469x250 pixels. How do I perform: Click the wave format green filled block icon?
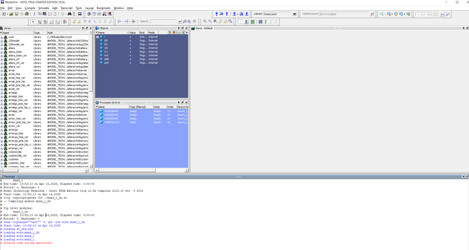252,22
